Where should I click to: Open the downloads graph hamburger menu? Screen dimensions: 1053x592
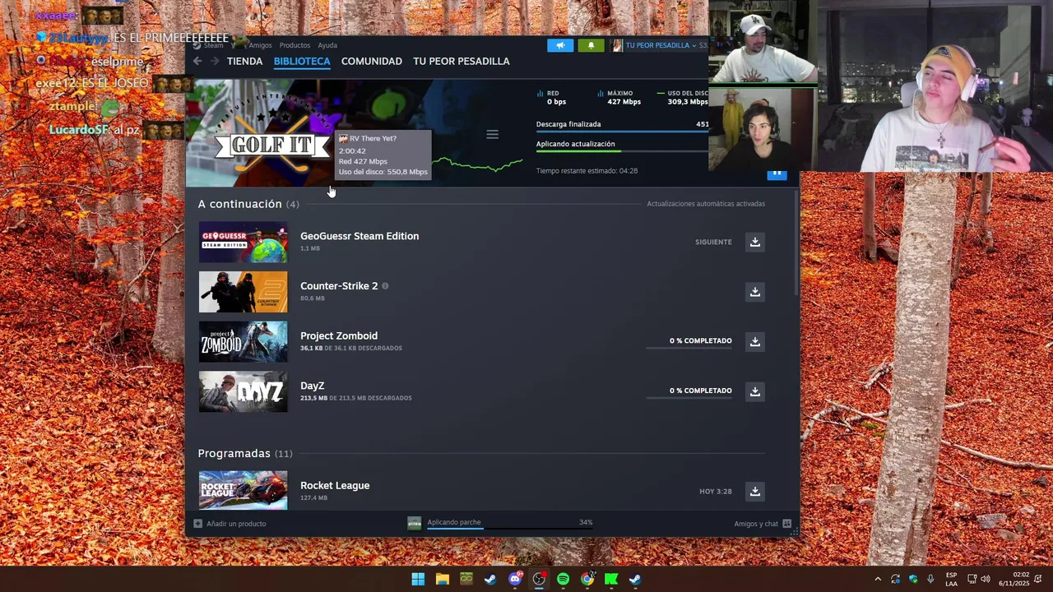click(x=492, y=134)
